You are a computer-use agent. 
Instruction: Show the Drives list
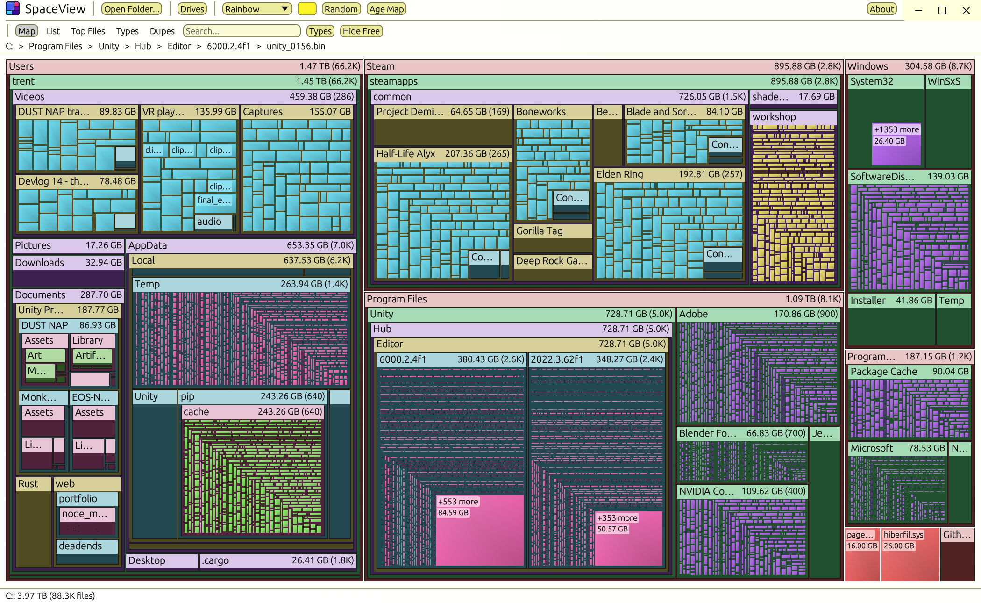pyautogui.click(x=192, y=9)
